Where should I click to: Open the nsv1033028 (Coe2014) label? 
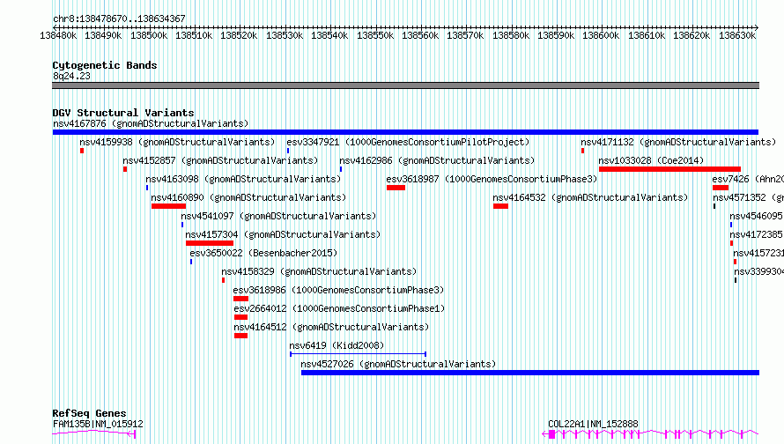pyautogui.click(x=651, y=160)
